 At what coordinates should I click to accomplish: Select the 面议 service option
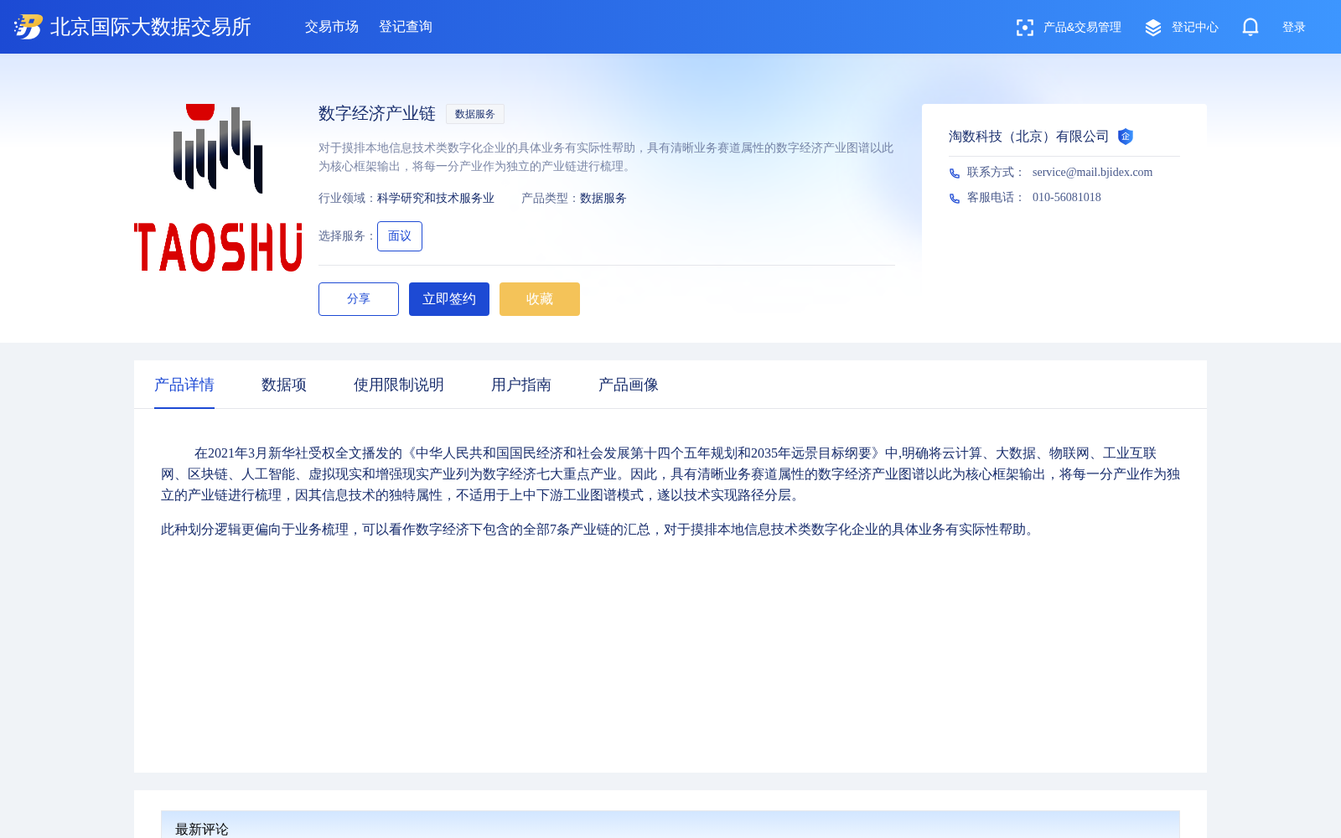pos(400,236)
